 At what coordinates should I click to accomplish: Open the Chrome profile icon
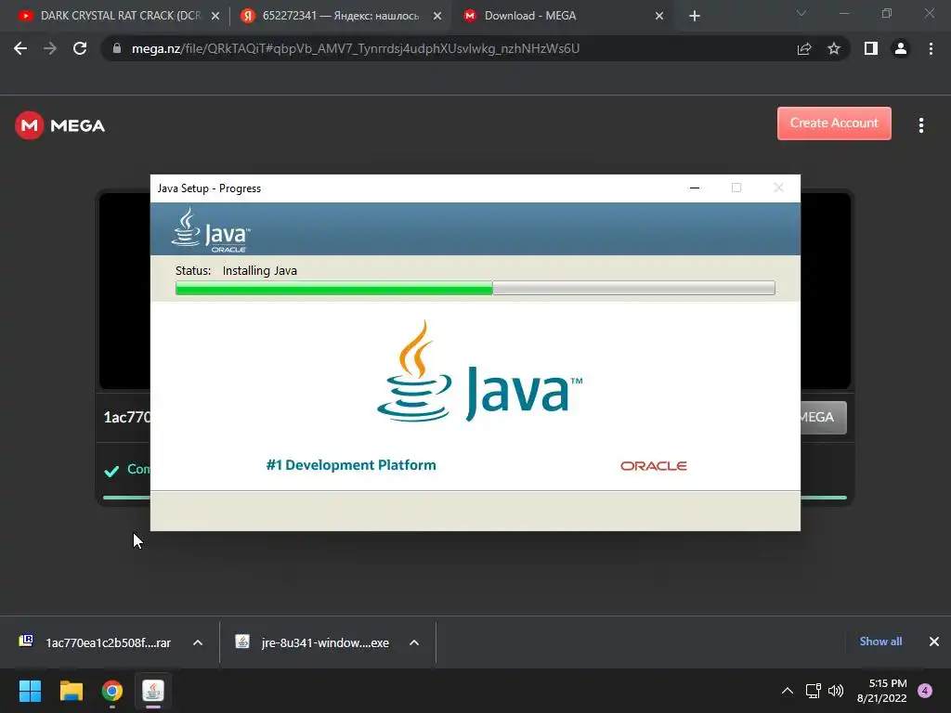901,48
